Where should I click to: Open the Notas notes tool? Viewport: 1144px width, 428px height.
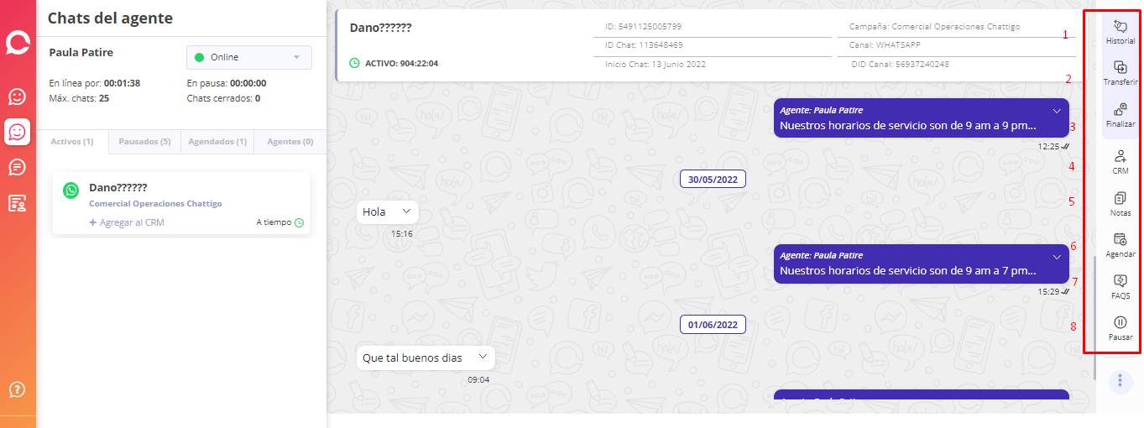[1120, 204]
